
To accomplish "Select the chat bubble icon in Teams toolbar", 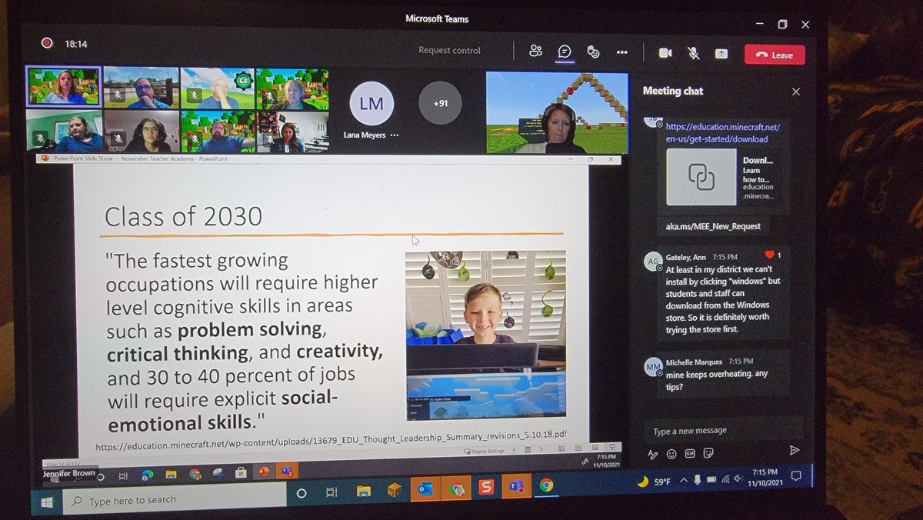I will [565, 52].
